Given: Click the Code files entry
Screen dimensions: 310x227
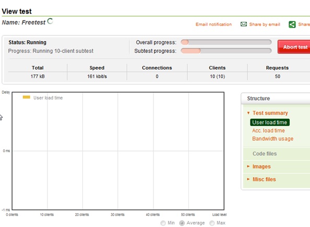Looking at the screenshot, I should [x=265, y=154].
